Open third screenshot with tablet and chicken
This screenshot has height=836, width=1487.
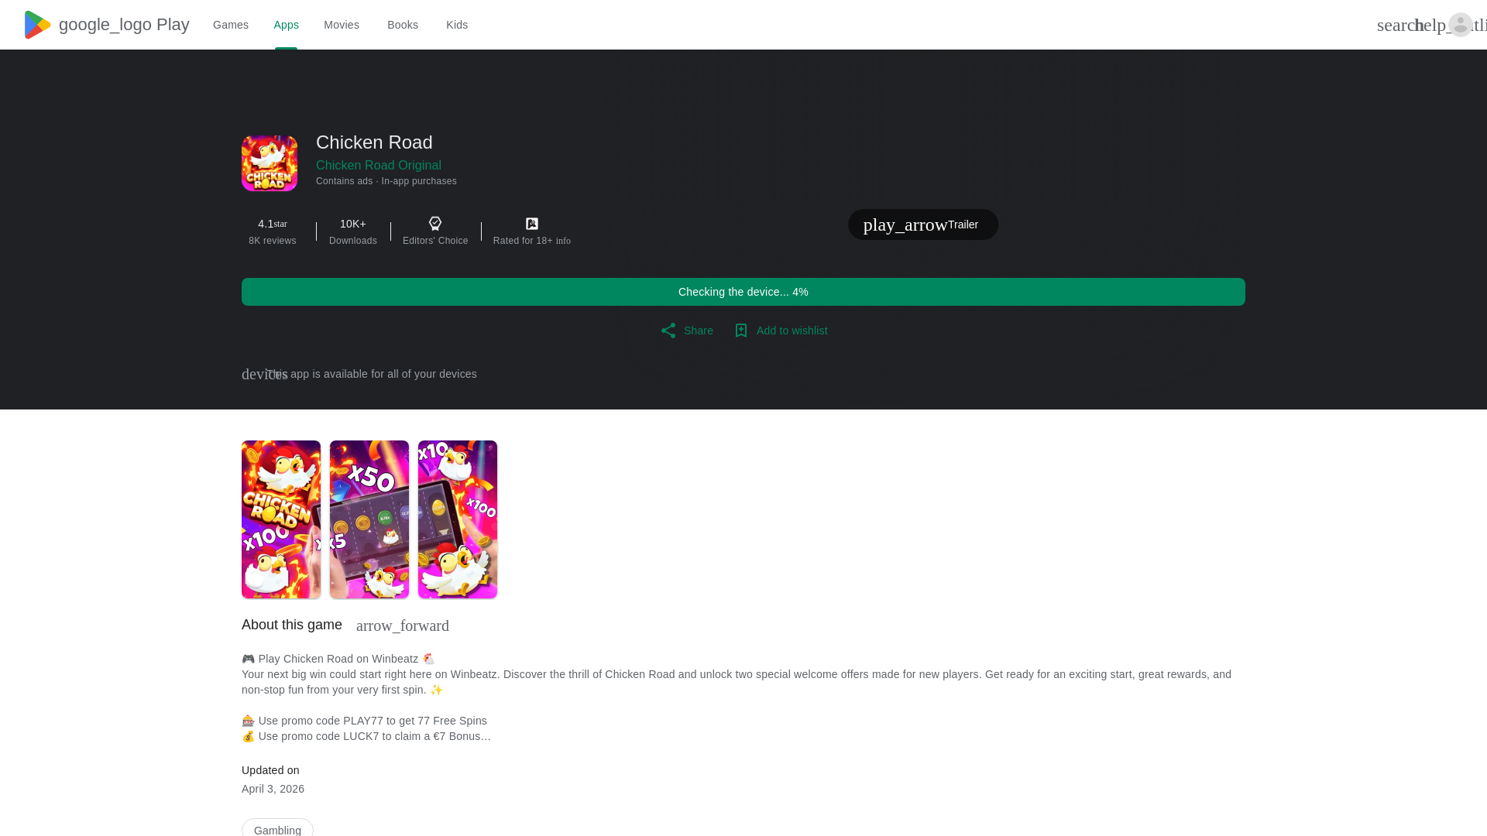(458, 519)
